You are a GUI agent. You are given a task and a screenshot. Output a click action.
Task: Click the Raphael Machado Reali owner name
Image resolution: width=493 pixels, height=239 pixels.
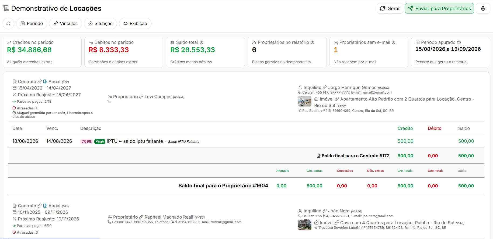click(x=169, y=217)
